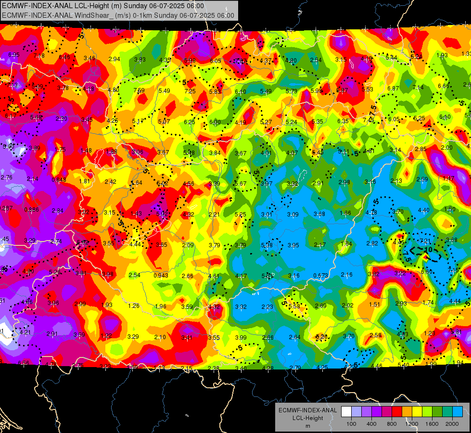The image size is (471, 433).
Task: Click the wind shear value 6.35
Action: click(x=343, y=121)
